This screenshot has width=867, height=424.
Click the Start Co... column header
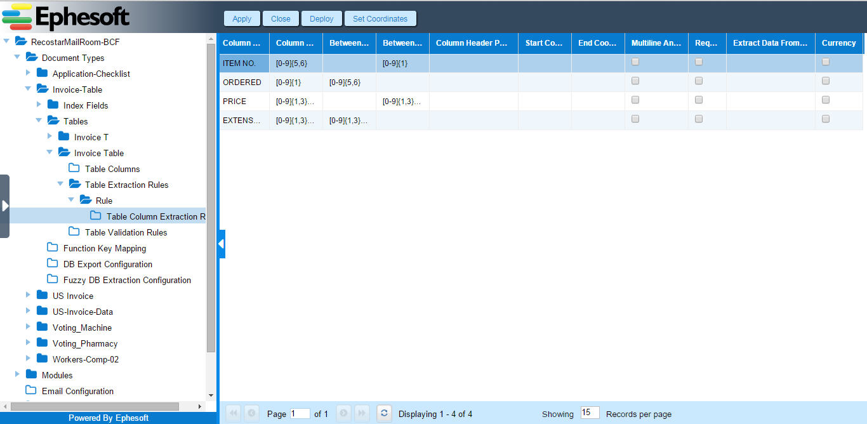(545, 43)
